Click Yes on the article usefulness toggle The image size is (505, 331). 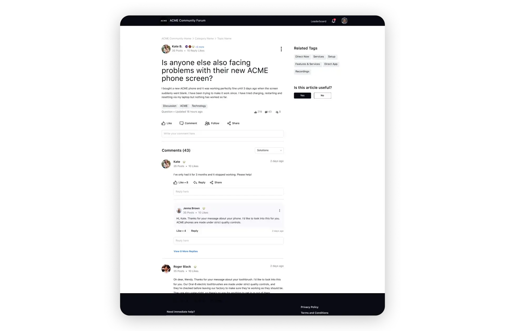tap(302, 95)
